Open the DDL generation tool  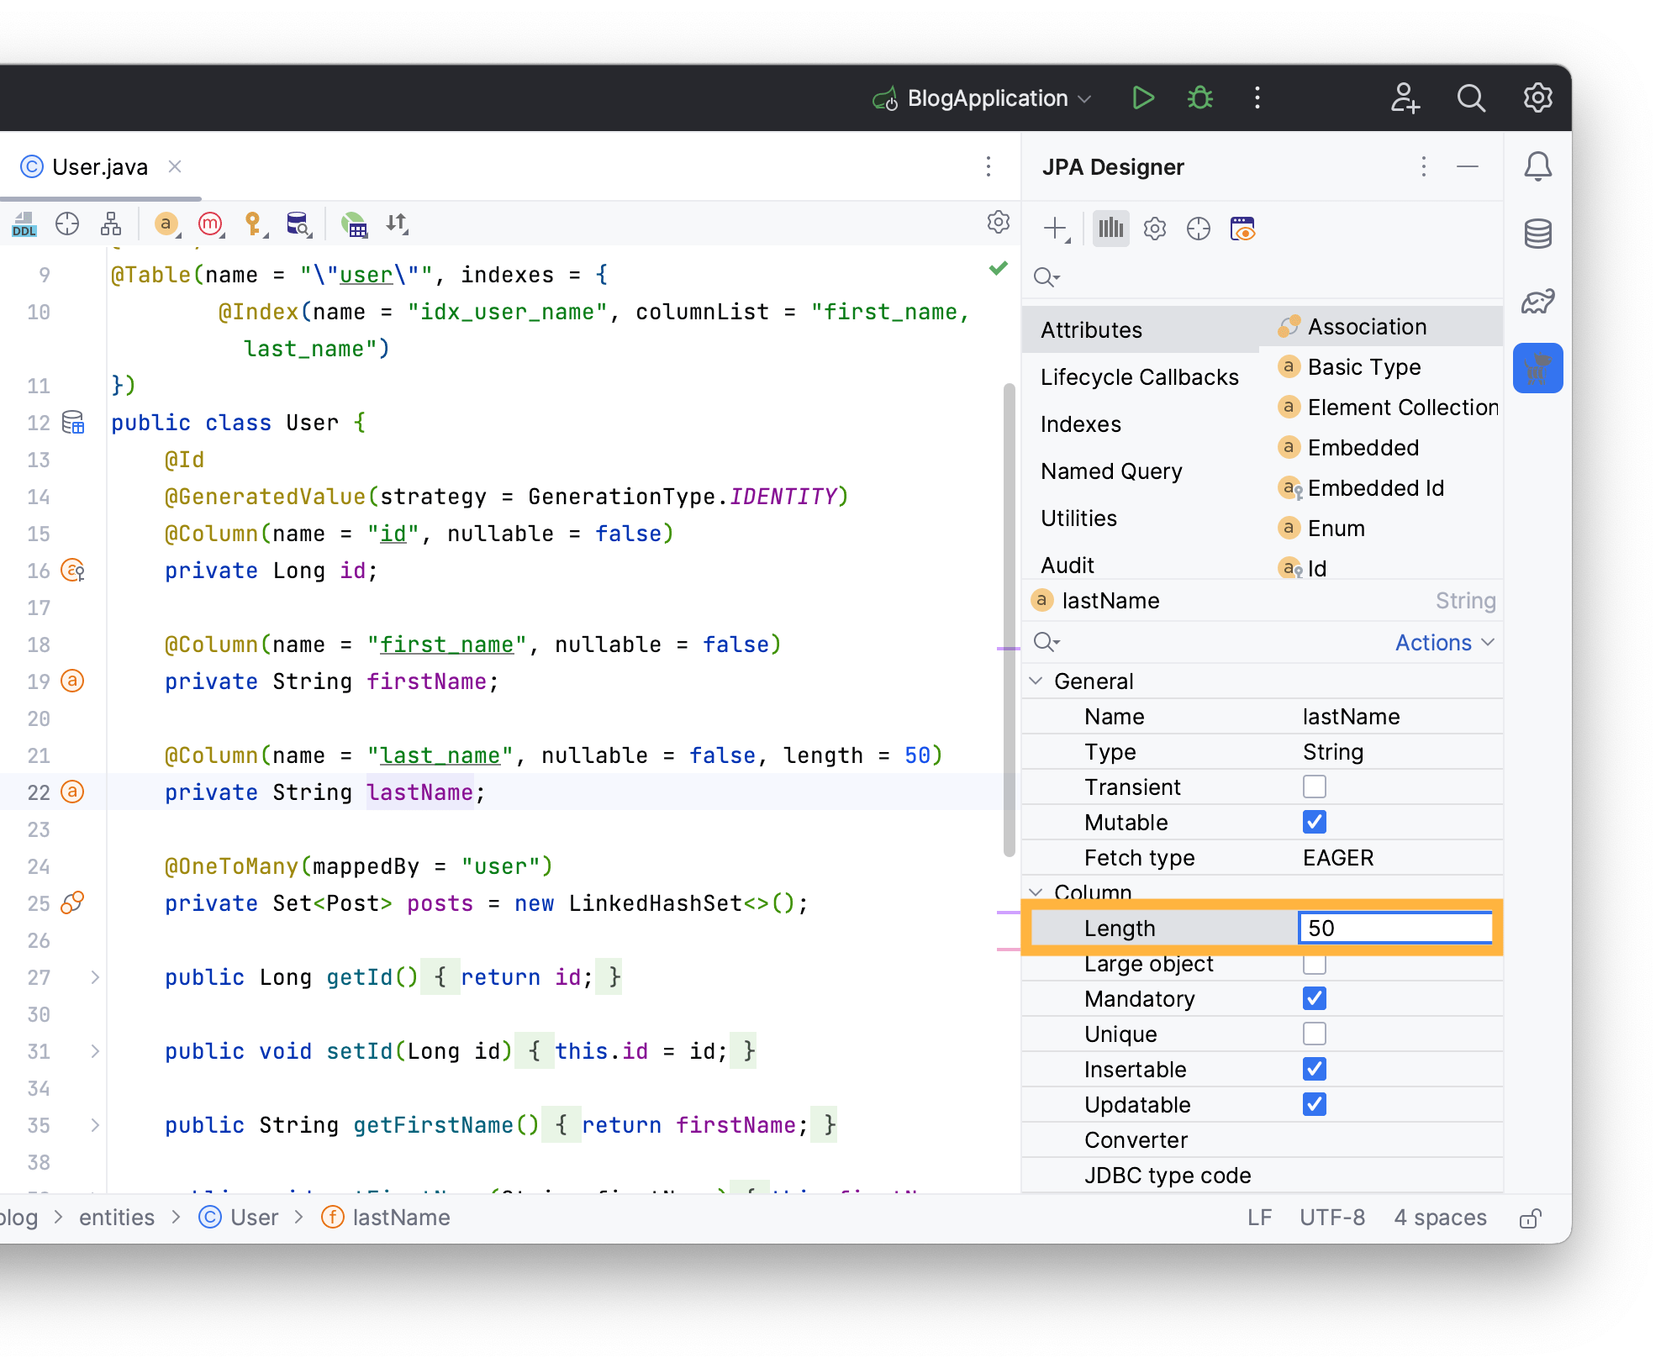(x=24, y=225)
